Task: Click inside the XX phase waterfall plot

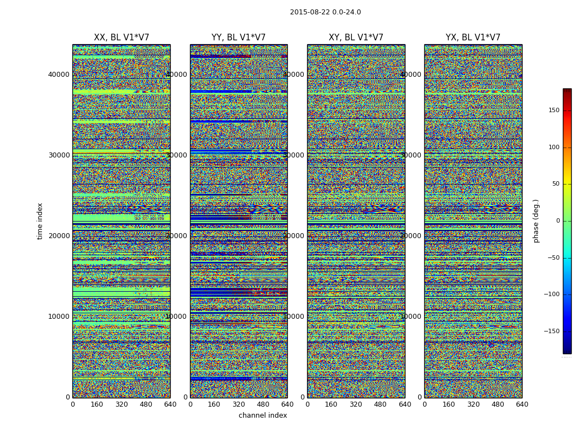Action: pyautogui.click(x=122, y=221)
